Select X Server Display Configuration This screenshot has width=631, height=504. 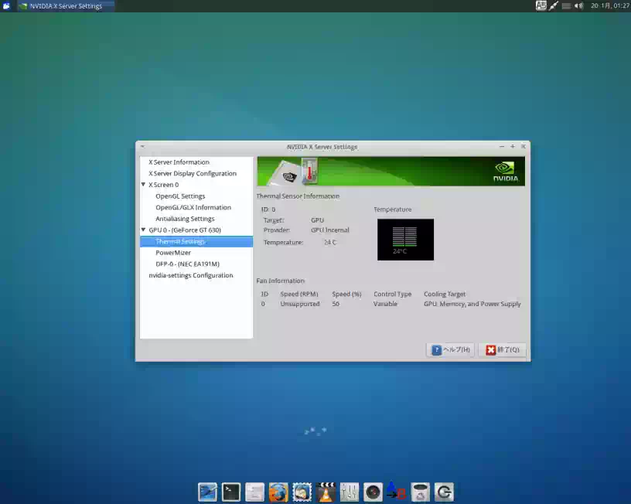pyautogui.click(x=193, y=173)
